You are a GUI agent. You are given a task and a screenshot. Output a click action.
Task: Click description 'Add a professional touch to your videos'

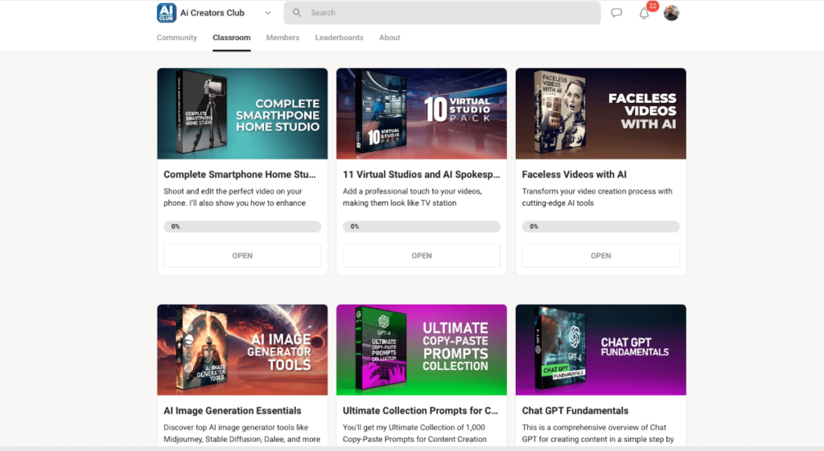click(x=413, y=197)
